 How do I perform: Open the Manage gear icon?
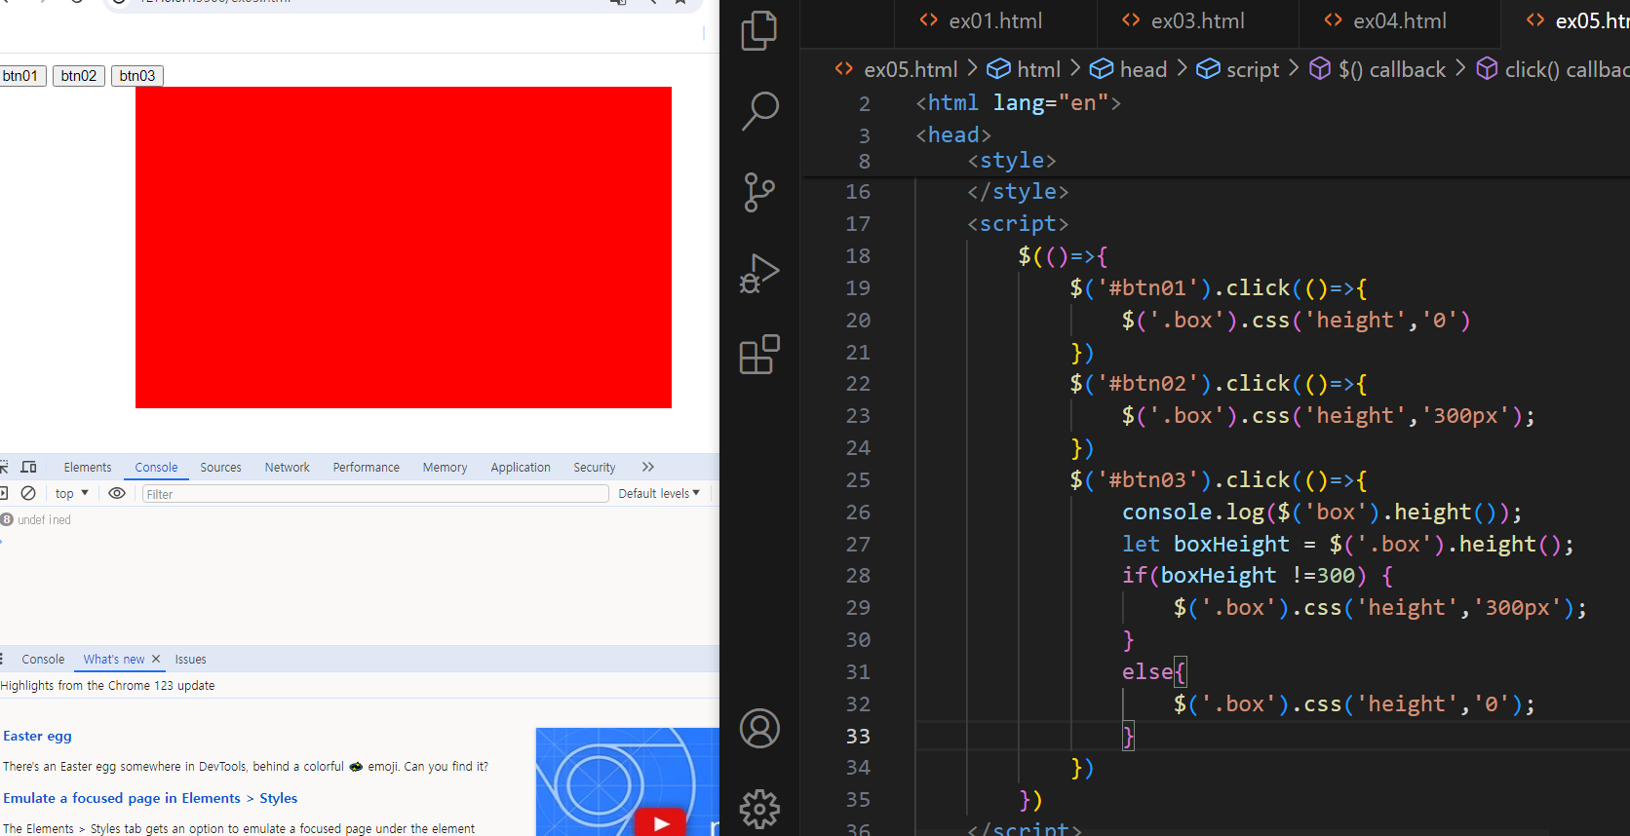759,809
